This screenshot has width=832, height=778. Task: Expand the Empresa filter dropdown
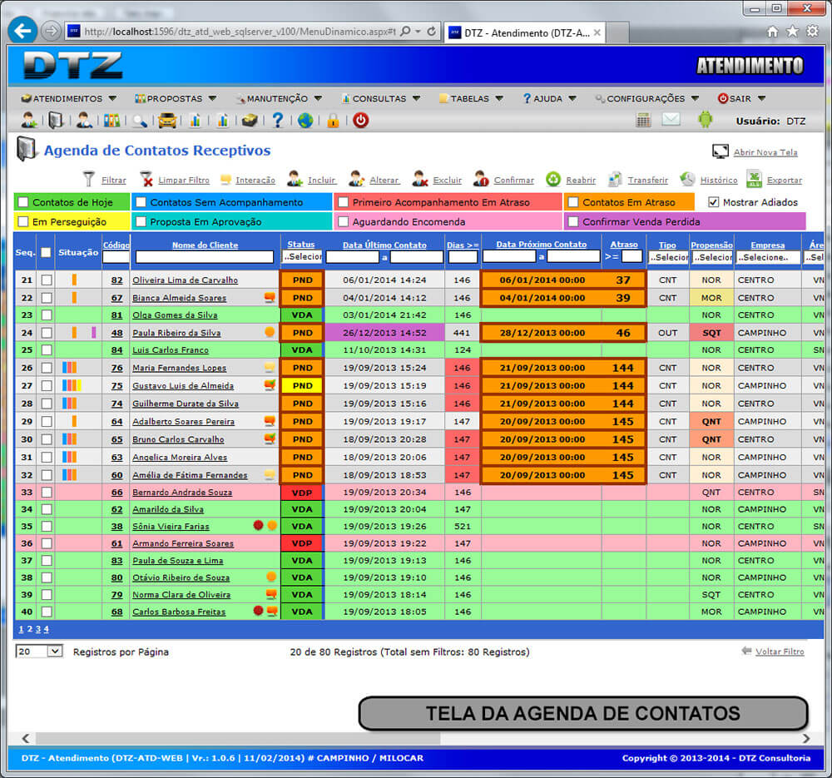point(767,258)
